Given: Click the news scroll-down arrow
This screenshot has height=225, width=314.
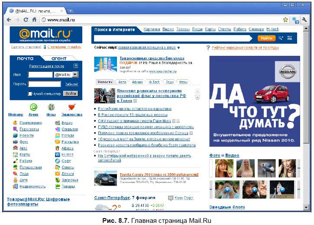Looking at the screenshot, I should click(197, 97).
